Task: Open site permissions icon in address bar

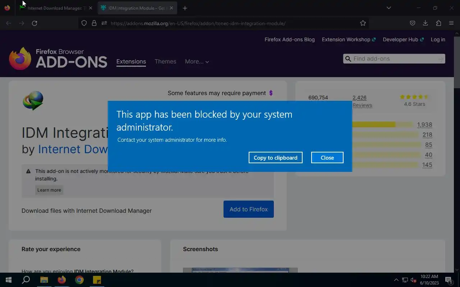Action: click(x=104, y=23)
